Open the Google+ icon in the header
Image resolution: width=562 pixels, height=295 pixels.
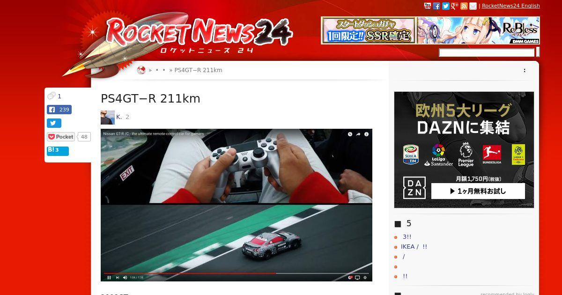click(455, 6)
